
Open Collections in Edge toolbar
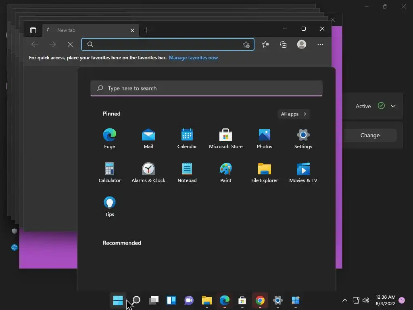pyautogui.click(x=283, y=44)
